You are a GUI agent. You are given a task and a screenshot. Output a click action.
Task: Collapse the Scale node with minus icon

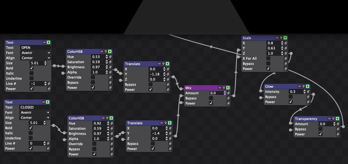point(277,38)
